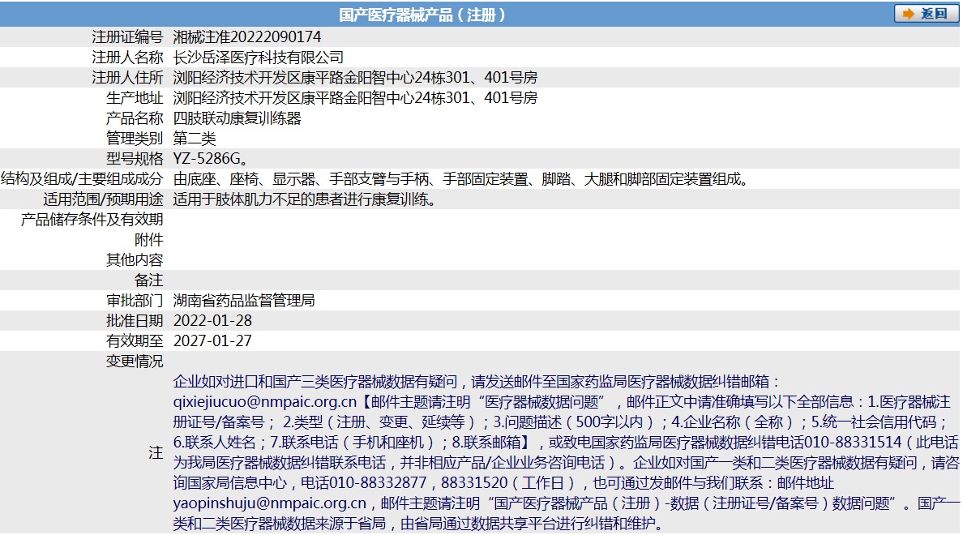Click the 注册人住所 address value
963x535 pixels.
point(355,77)
